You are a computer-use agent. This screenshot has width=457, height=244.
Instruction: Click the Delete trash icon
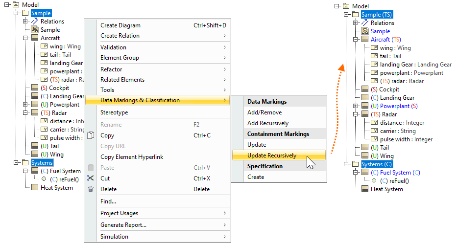(91, 189)
